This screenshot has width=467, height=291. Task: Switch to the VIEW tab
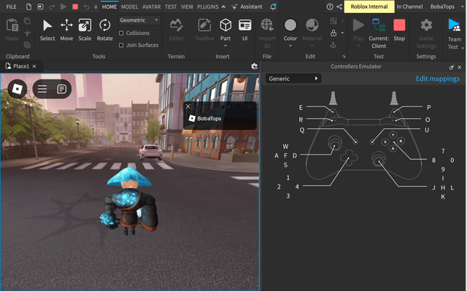tap(187, 7)
